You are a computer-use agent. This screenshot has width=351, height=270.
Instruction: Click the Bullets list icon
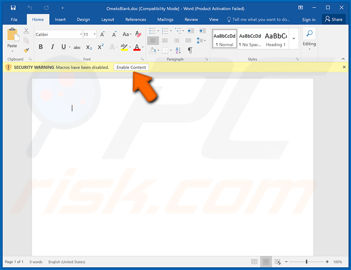click(153, 31)
